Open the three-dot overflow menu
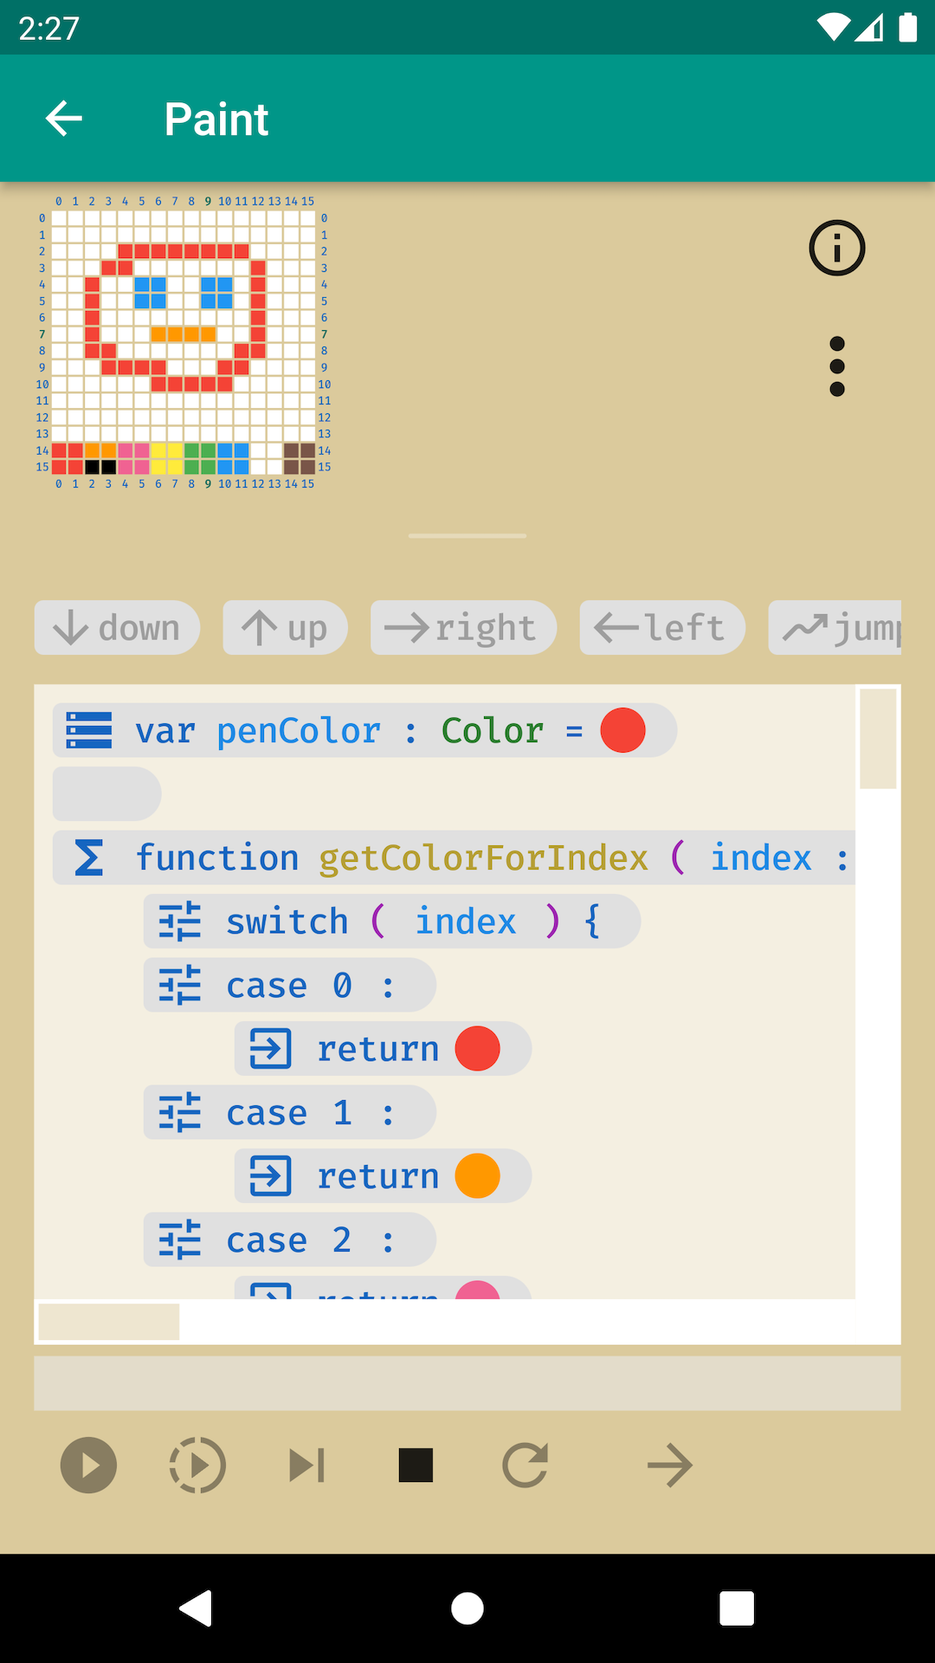The height and width of the screenshot is (1663, 935). (x=837, y=366)
